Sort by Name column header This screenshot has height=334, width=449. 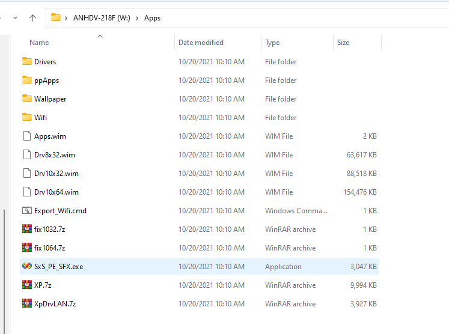[x=39, y=43]
